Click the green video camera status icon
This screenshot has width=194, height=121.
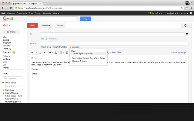[3, 83]
